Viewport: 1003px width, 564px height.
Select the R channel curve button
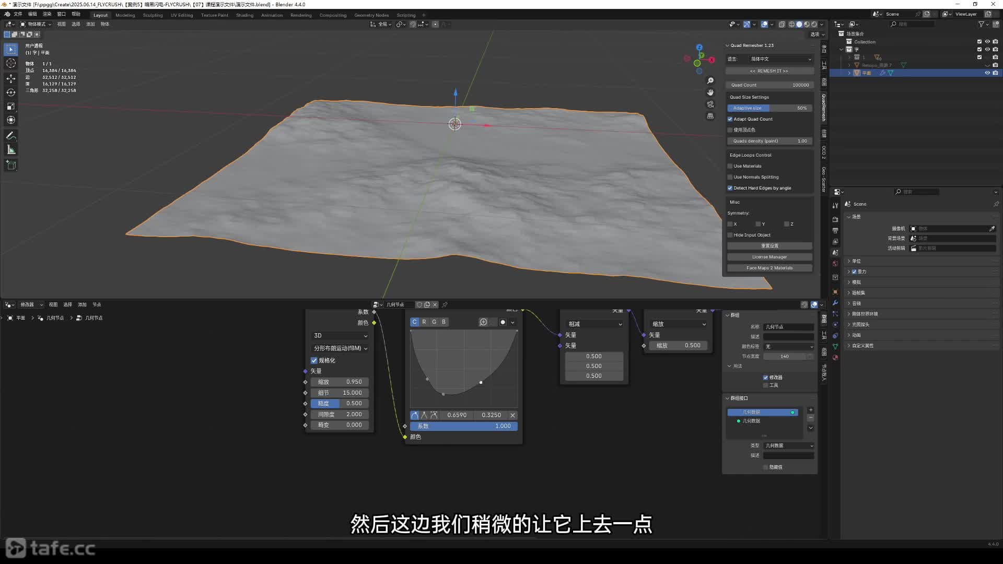point(424,322)
